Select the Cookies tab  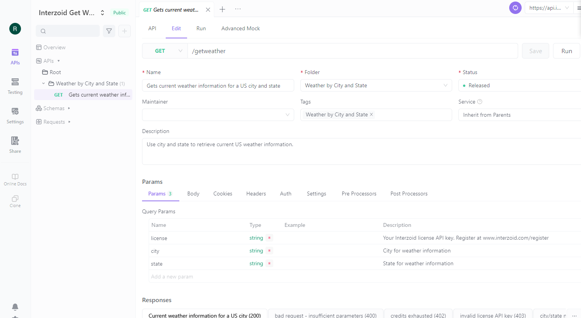pyautogui.click(x=223, y=194)
